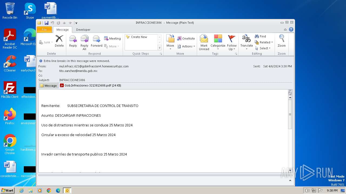Open the Windows Start menu
The height and width of the screenshot is (194, 346).
click(7, 190)
